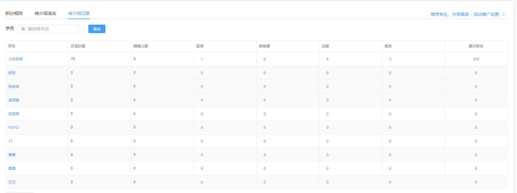517x193 pixels.
Task: Click the chevron arrow beside 活动推广设置
Action: (x=504, y=14)
